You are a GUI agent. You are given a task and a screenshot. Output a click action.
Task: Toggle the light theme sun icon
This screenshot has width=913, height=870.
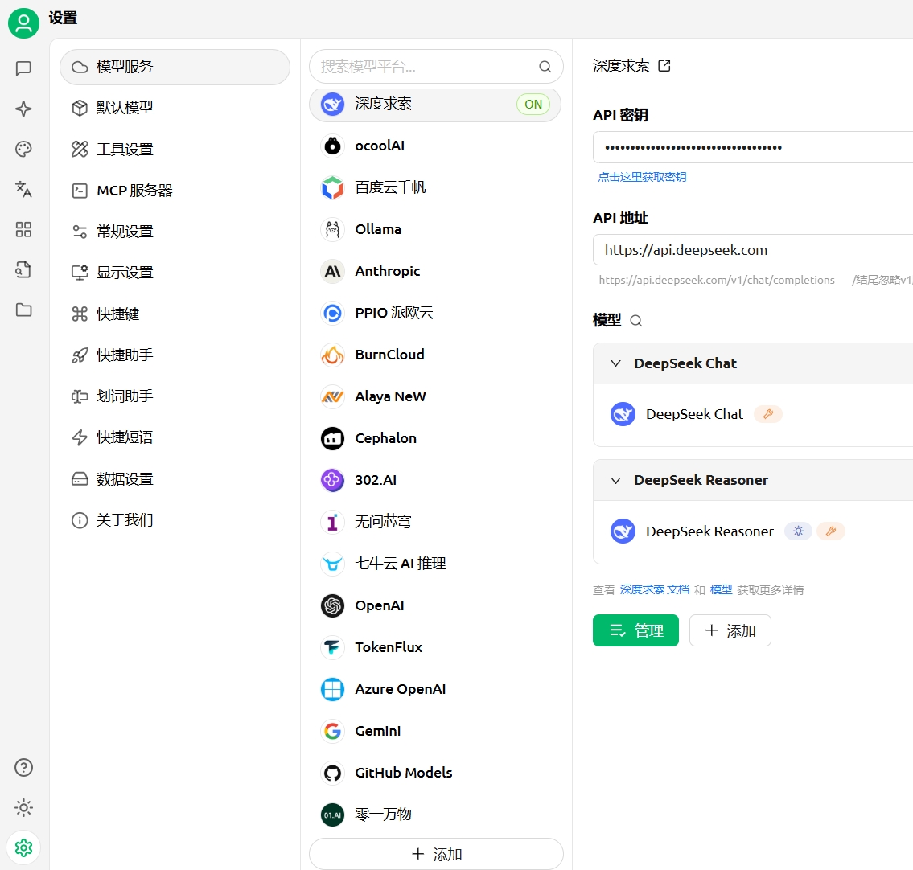coord(23,808)
